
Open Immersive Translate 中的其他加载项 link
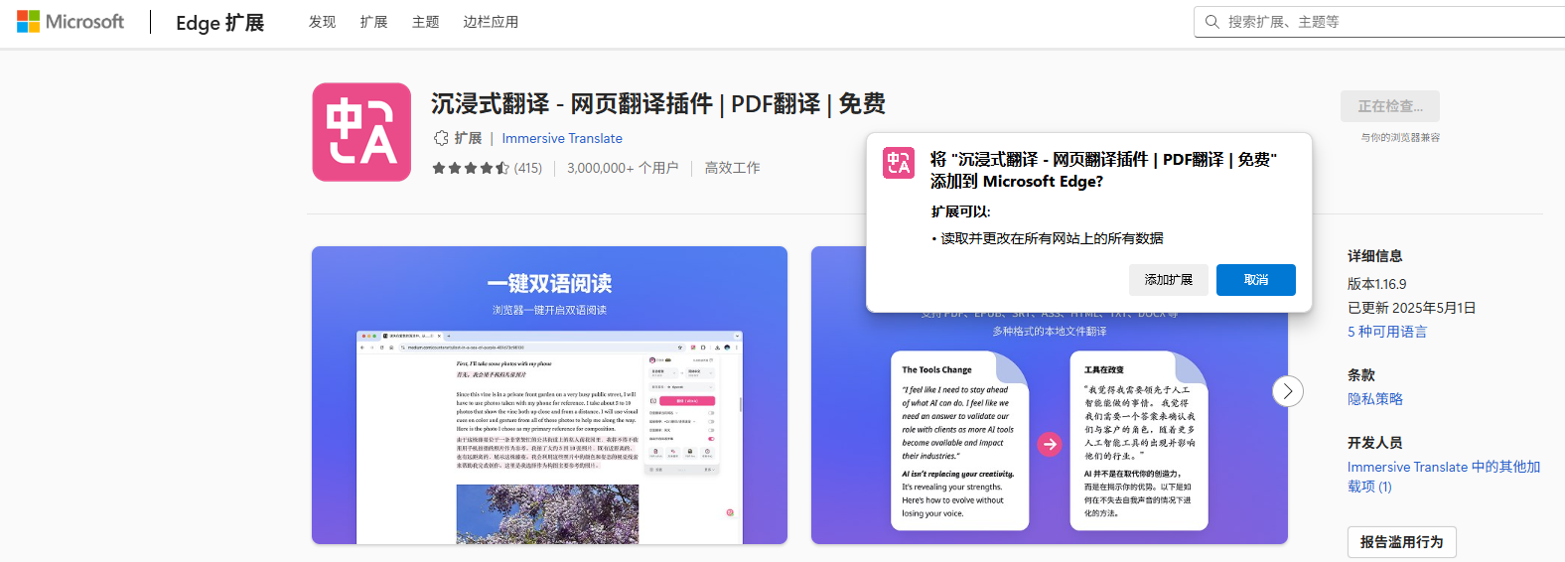(x=1444, y=477)
